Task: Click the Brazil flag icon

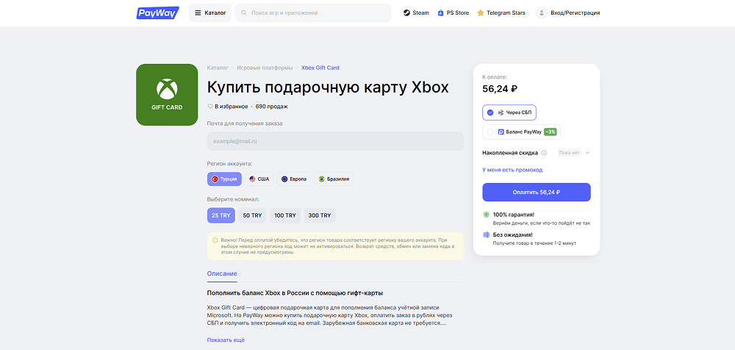Action: [322, 179]
